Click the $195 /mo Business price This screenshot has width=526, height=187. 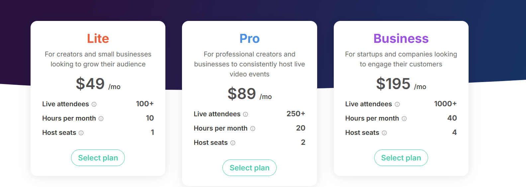pyautogui.click(x=401, y=84)
